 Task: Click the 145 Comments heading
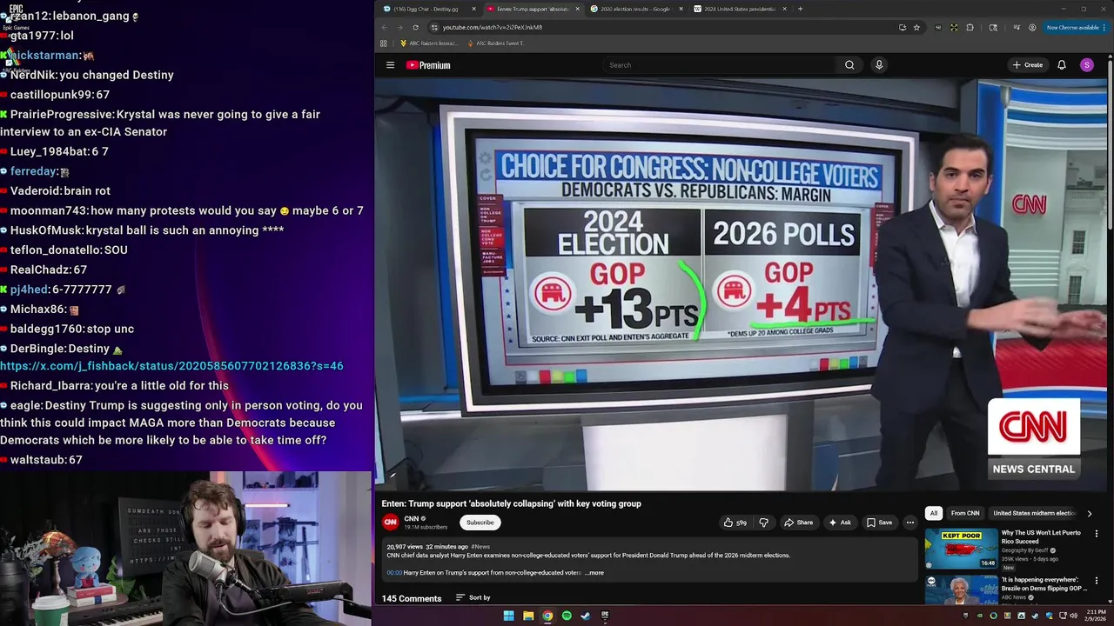tap(412, 598)
